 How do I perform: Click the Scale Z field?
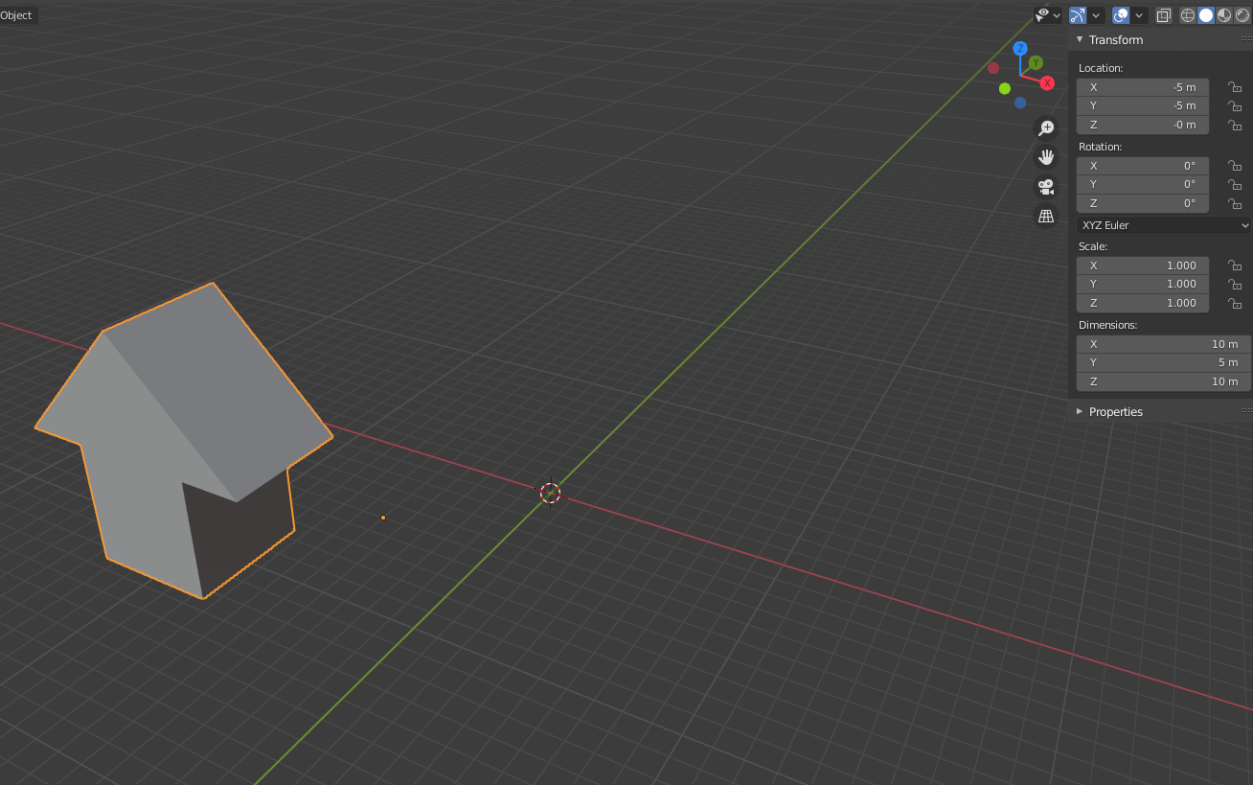[1143, 304]
